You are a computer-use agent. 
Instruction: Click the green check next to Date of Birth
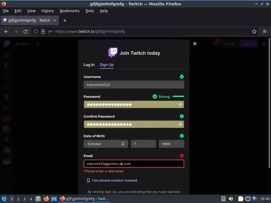[182, 136]
